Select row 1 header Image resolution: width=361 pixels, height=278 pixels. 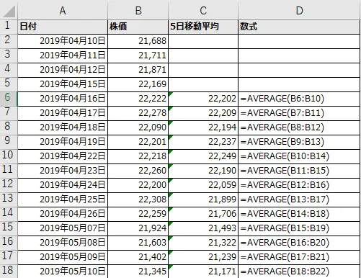(8, 26)
